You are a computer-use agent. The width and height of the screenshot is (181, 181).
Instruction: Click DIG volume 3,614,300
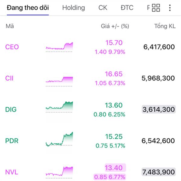click(x=158, y=110)
